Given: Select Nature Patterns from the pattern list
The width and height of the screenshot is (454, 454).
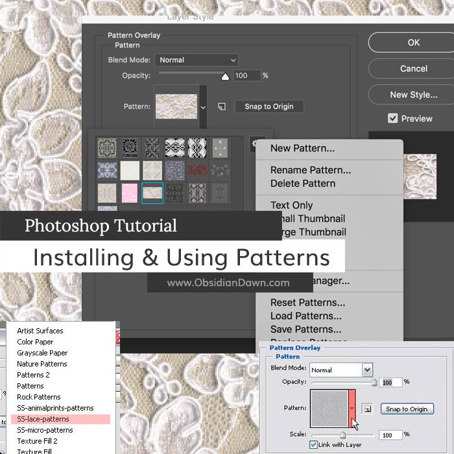Looking at the screenshot, I should pos(42,364).
